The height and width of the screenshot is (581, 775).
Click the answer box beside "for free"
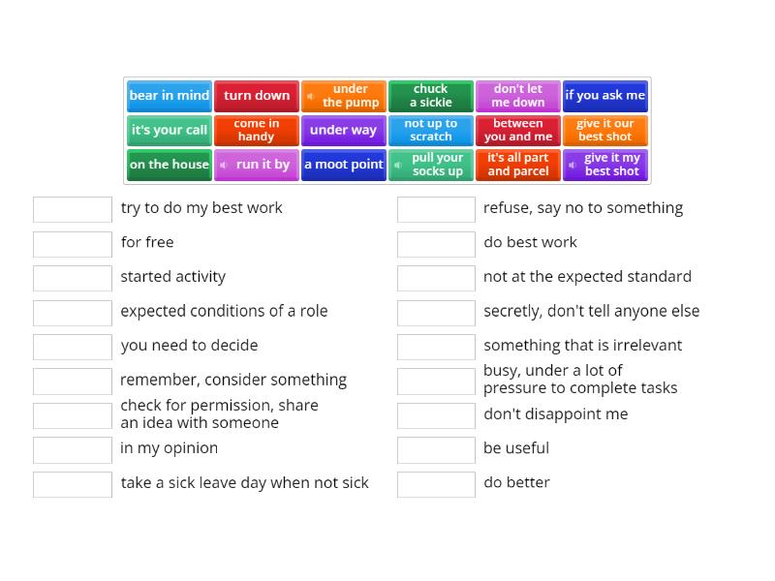(72, 243)
